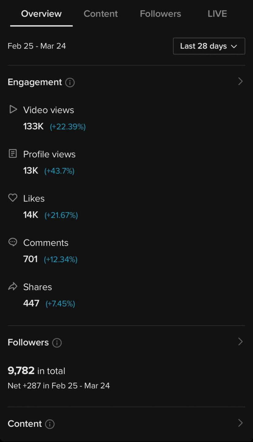
Task: Click the 9,782 total followers number
Action: click(21, 371)
